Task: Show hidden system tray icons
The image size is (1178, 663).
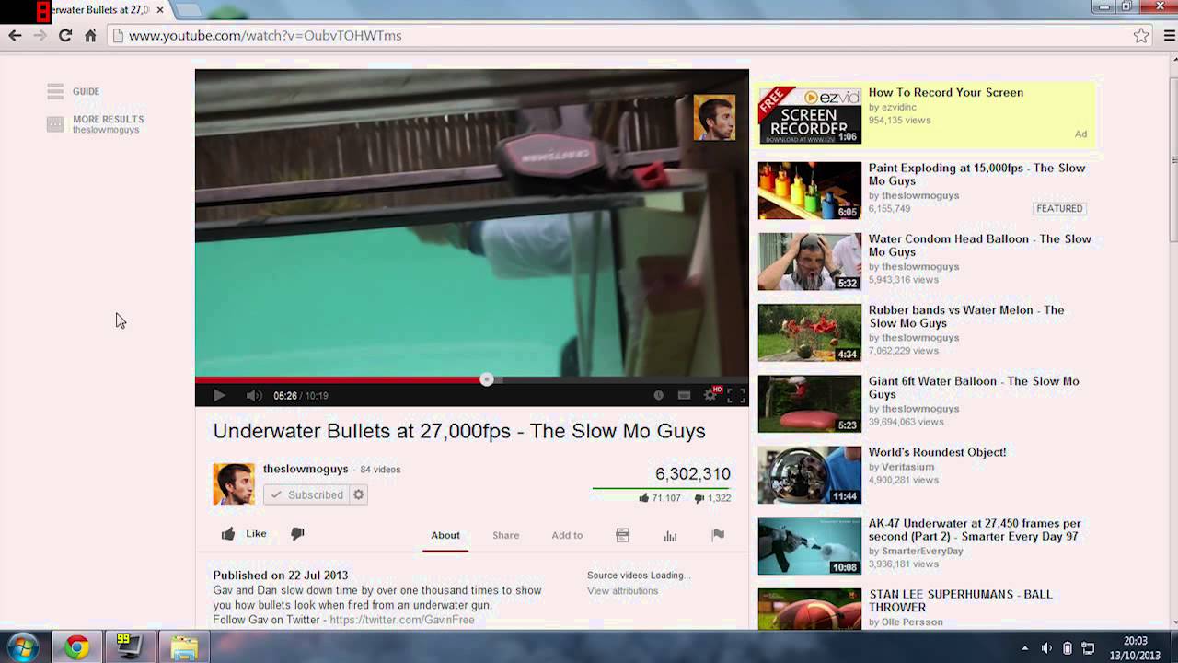Action: pyautogui.click(x=1025, y=648)
